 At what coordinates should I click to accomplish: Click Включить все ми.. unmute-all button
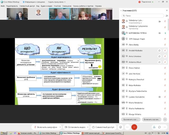(152, 119)
